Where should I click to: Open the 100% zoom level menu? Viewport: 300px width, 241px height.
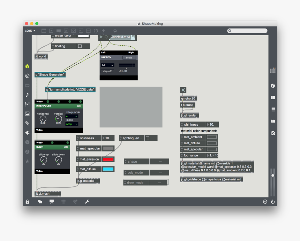click(x=30, y=31)
